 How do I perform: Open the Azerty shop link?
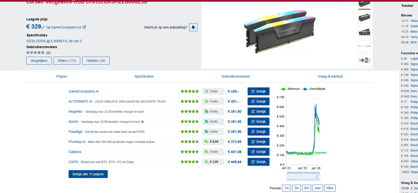point(73,122)
